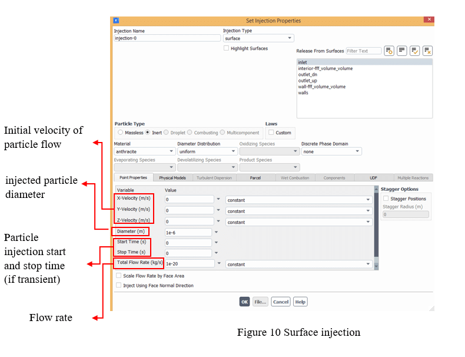Select the Massless particle type
Image resolution: width=465 pixels, height=357 pixels.
(x=121, y=133)
